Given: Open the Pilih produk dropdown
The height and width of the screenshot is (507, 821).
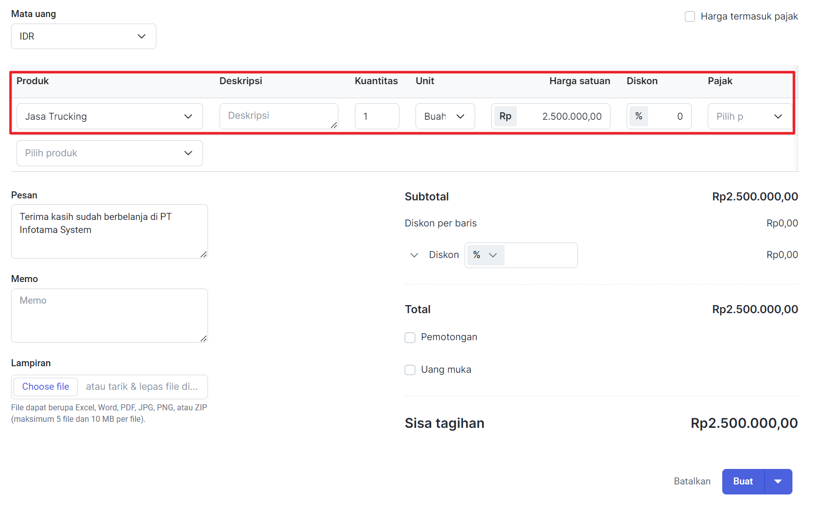Looking at the screenshot, I should point(109,153).
